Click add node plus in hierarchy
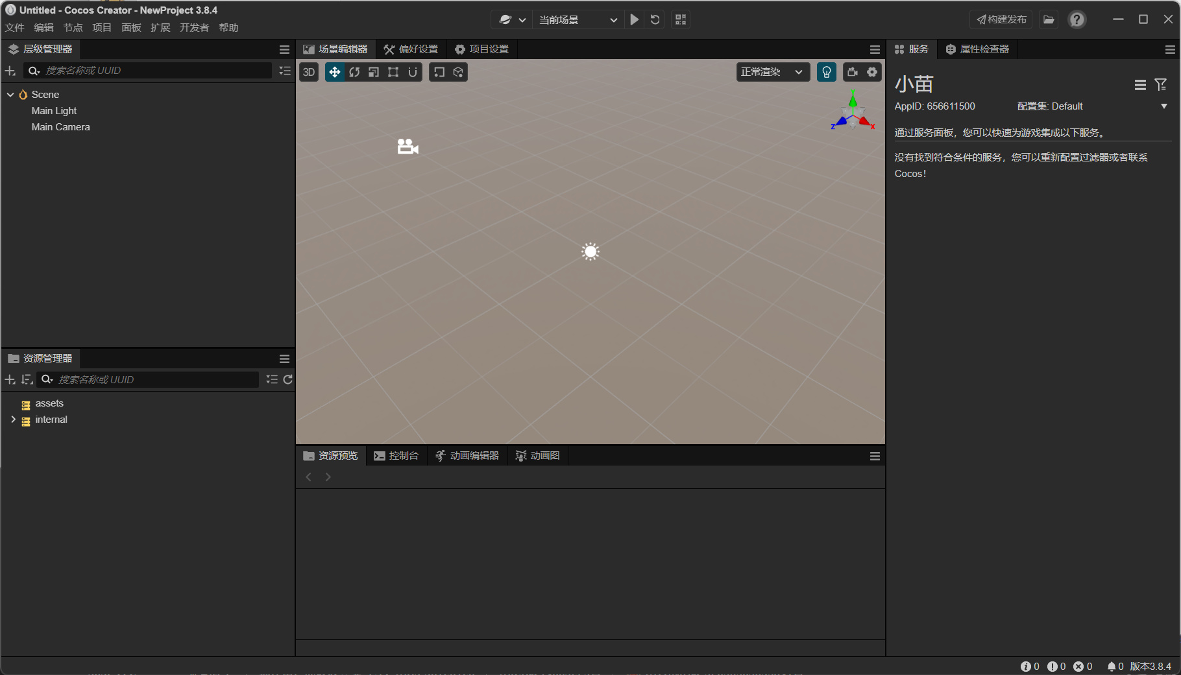Screen dimensions: 1181x675 tap(10, 71)
